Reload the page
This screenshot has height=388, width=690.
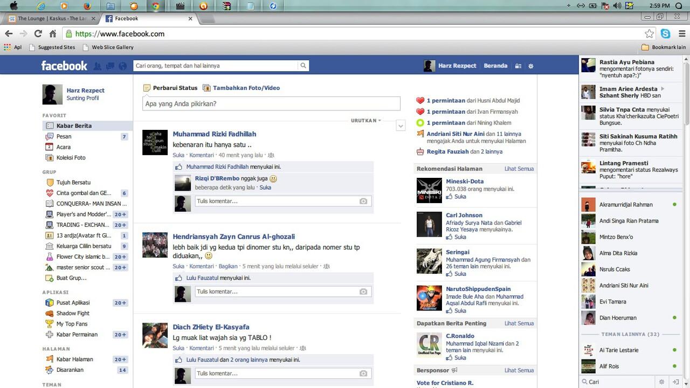point(38,33)
